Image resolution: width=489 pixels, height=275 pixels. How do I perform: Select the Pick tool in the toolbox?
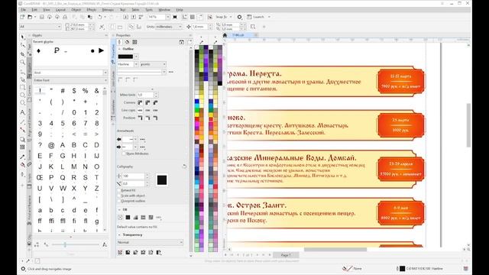click(x=22, y=37)
